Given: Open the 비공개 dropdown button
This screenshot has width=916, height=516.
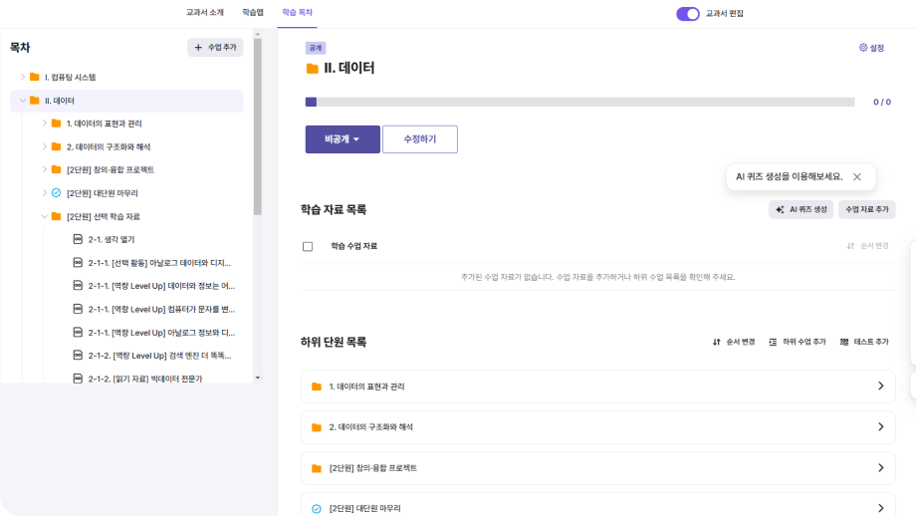Looking at the screenshot, I should [343, 139].
